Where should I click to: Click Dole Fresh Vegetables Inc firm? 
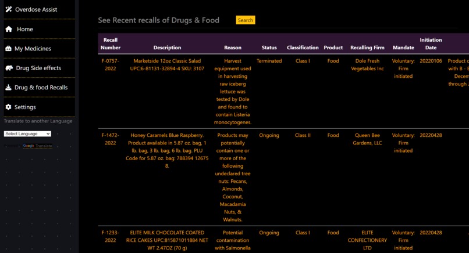click(367, 64)
